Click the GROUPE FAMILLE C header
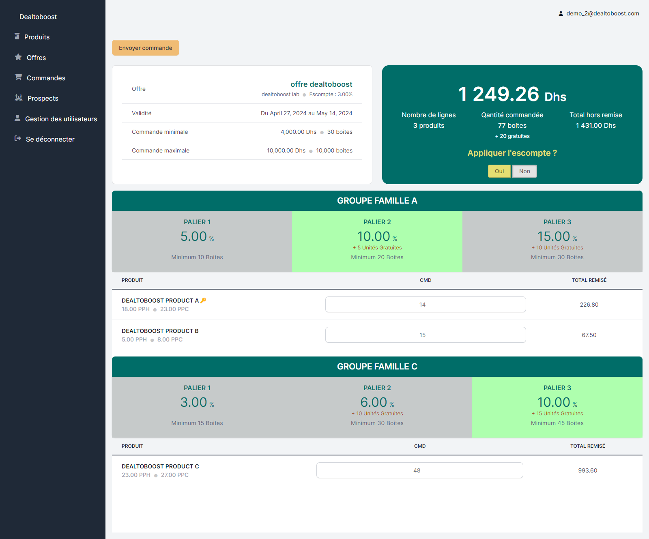This screenshot has height=539, width=649. click(377, 367)
